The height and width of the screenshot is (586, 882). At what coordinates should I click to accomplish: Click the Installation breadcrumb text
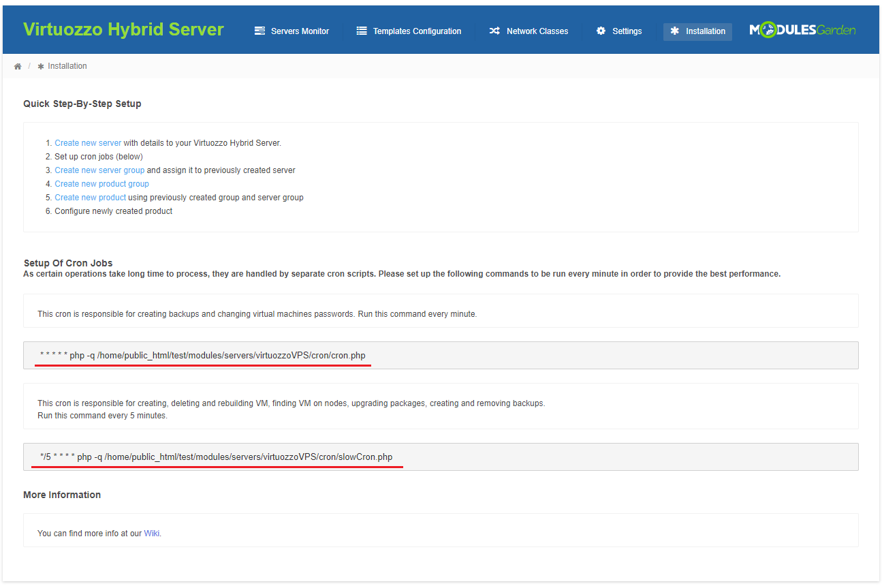(x=67, y=66)
